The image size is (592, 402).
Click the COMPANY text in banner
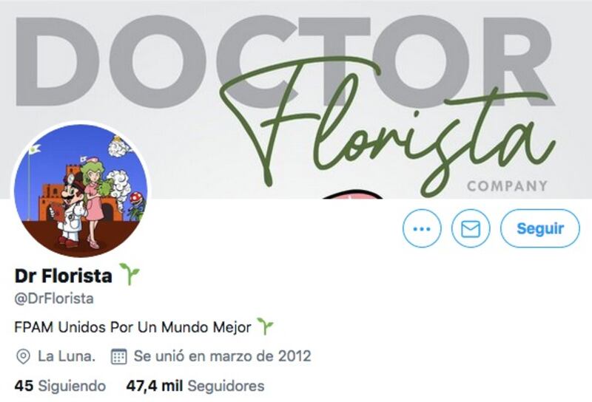coord(507,186)
